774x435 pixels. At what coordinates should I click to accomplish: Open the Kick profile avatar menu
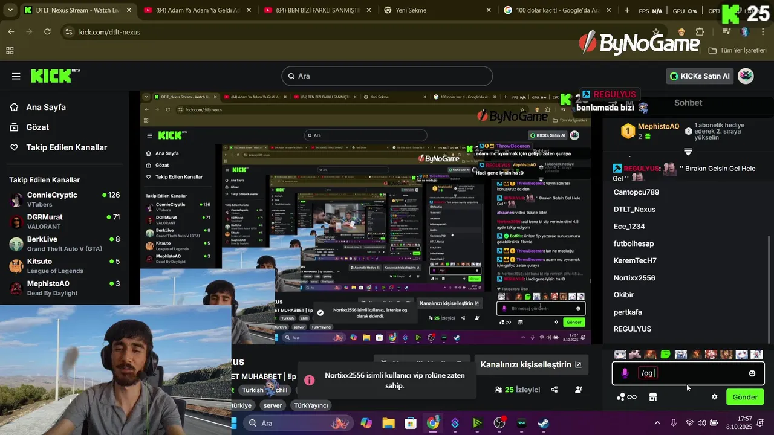pyautogui.click(x=746, y=76)
